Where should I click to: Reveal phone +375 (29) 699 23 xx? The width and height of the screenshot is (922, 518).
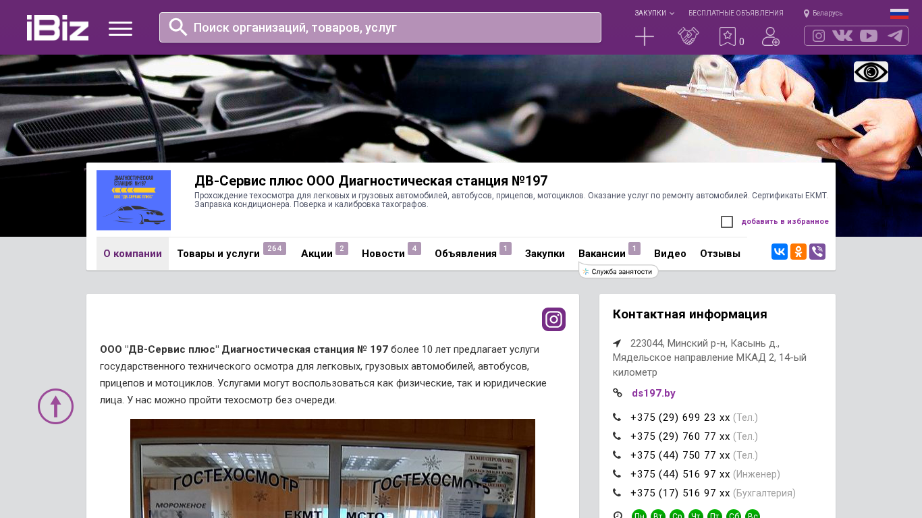pyautogui.click(x=680, y=418)
